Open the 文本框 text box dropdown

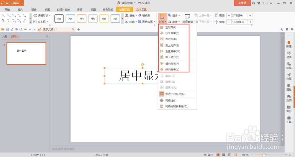pyautogui.click(x=41, y=22)
